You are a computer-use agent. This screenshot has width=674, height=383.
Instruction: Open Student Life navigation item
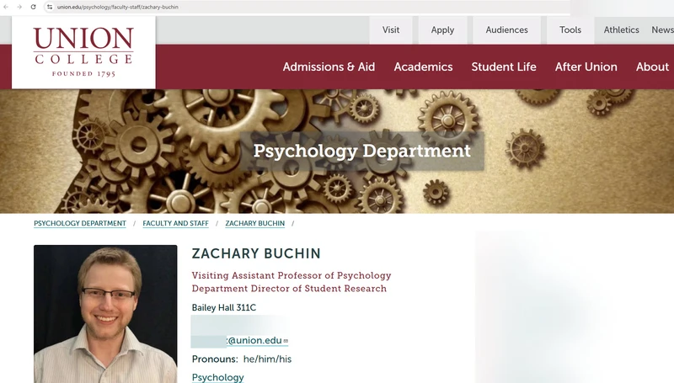504,67
